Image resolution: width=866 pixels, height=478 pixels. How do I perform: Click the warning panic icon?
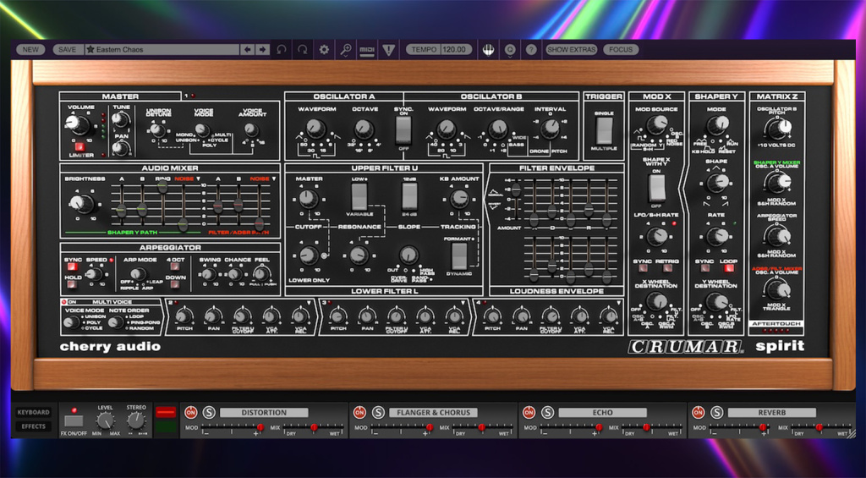point(389,50)
